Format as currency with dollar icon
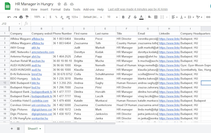This screenshot has width=211, height=133. pyautogui.click(x=50, y=17)
